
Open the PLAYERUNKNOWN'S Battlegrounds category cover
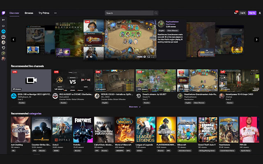166,130
